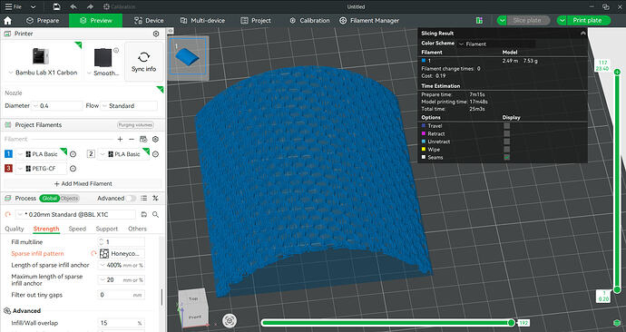This screenshot has height=332, width=626.
Task: Open the 0.20mm Standard process preset dropdown
Action: tap(76, 214)
